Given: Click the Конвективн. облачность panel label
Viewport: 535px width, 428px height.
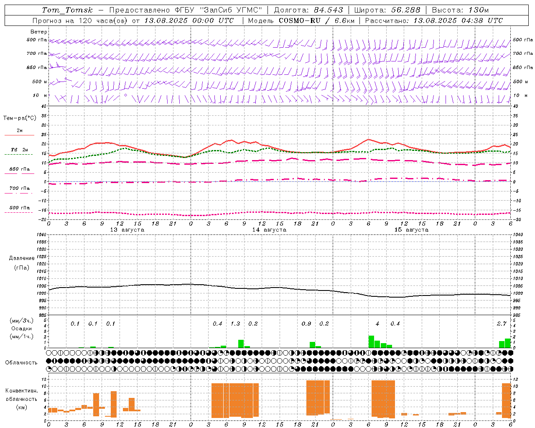Looking at the screenshot, I should 21,399.
